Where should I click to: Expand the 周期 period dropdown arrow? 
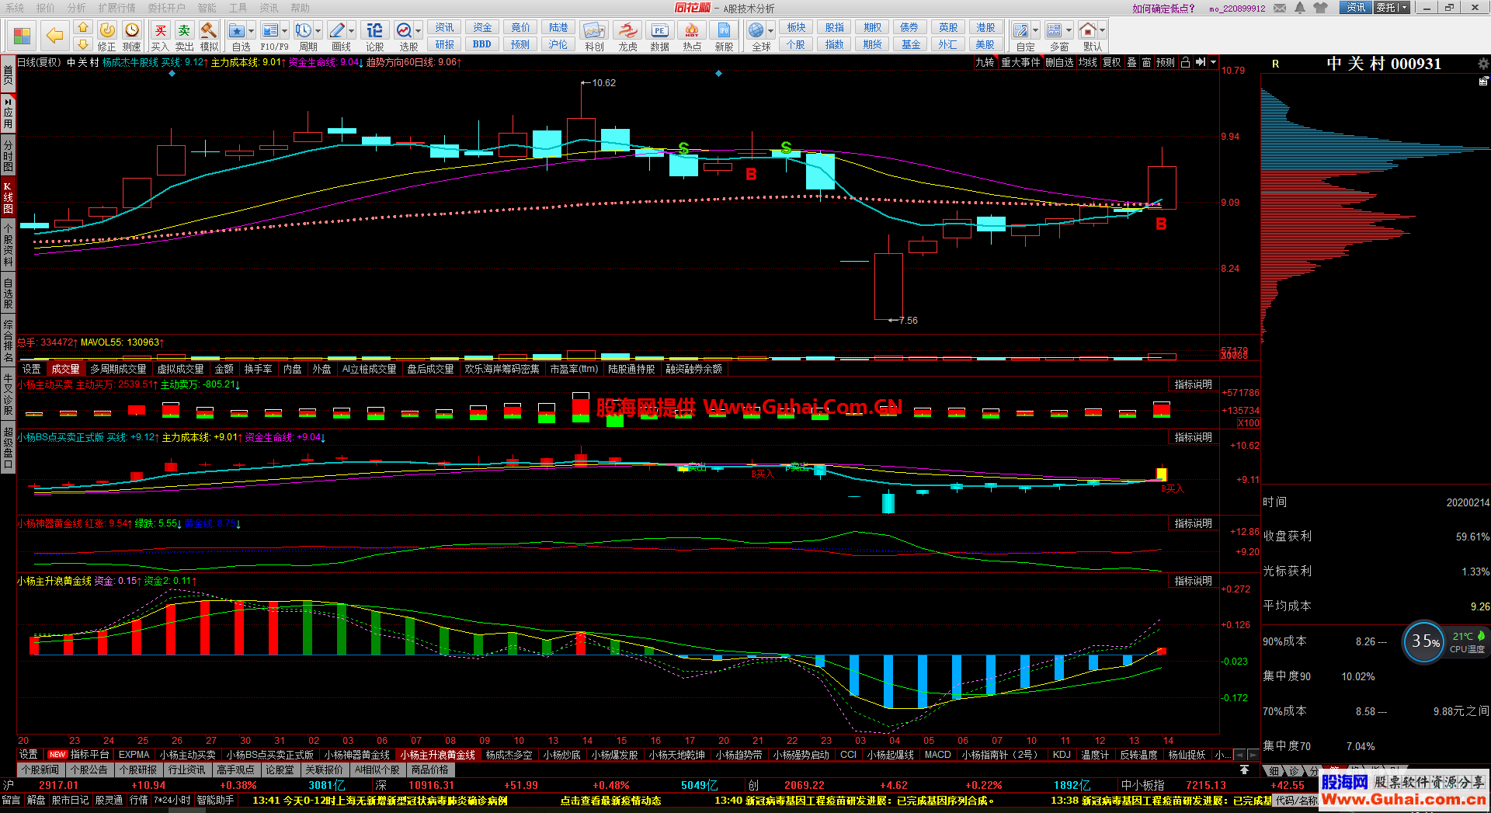pos(318,31)
